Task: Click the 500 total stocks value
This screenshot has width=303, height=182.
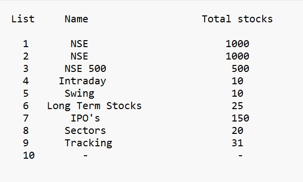Action: (240, 68)
